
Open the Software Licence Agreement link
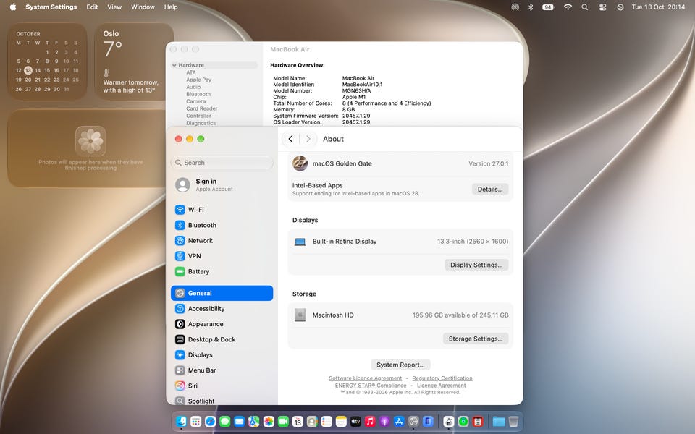pos(365,378)
